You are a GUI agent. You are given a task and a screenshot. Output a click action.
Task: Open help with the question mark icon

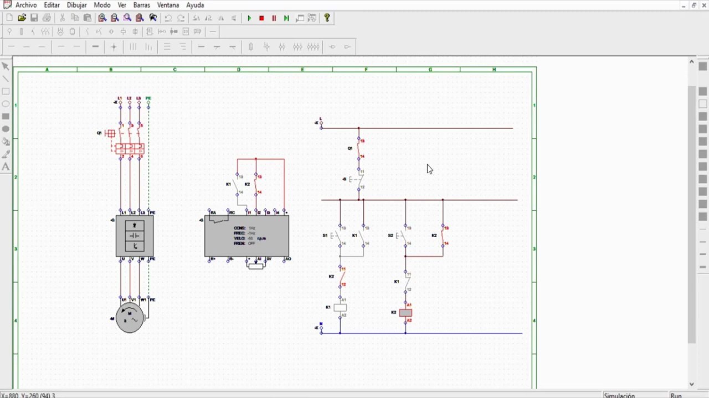pyautogui.click(x=327, y=18)
